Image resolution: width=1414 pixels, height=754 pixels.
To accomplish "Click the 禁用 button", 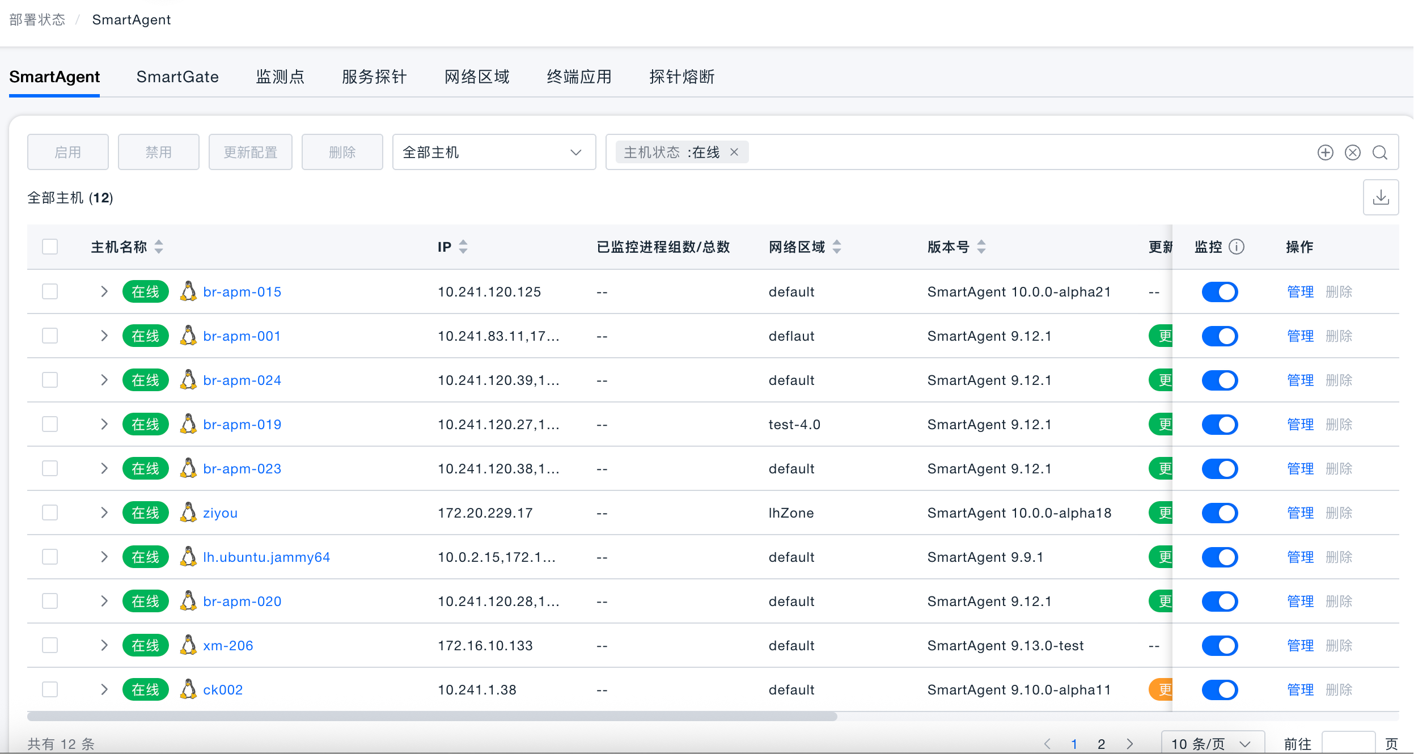I will point(159,152).
